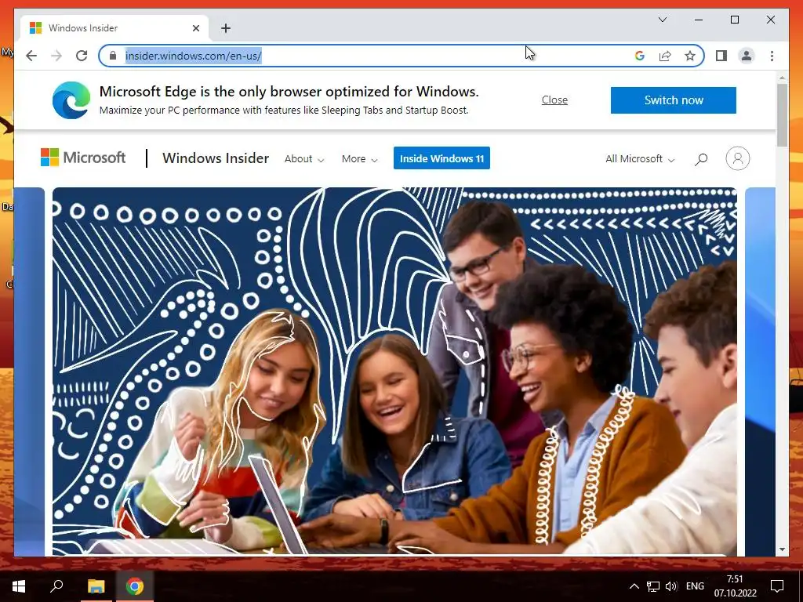803x602 pixels.
Task: Open File Explorer from the taskbar
Action: 96,586
